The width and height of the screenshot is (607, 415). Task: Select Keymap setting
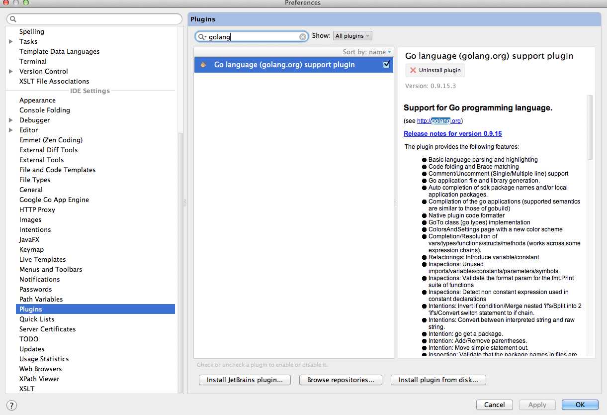point(32,250)
